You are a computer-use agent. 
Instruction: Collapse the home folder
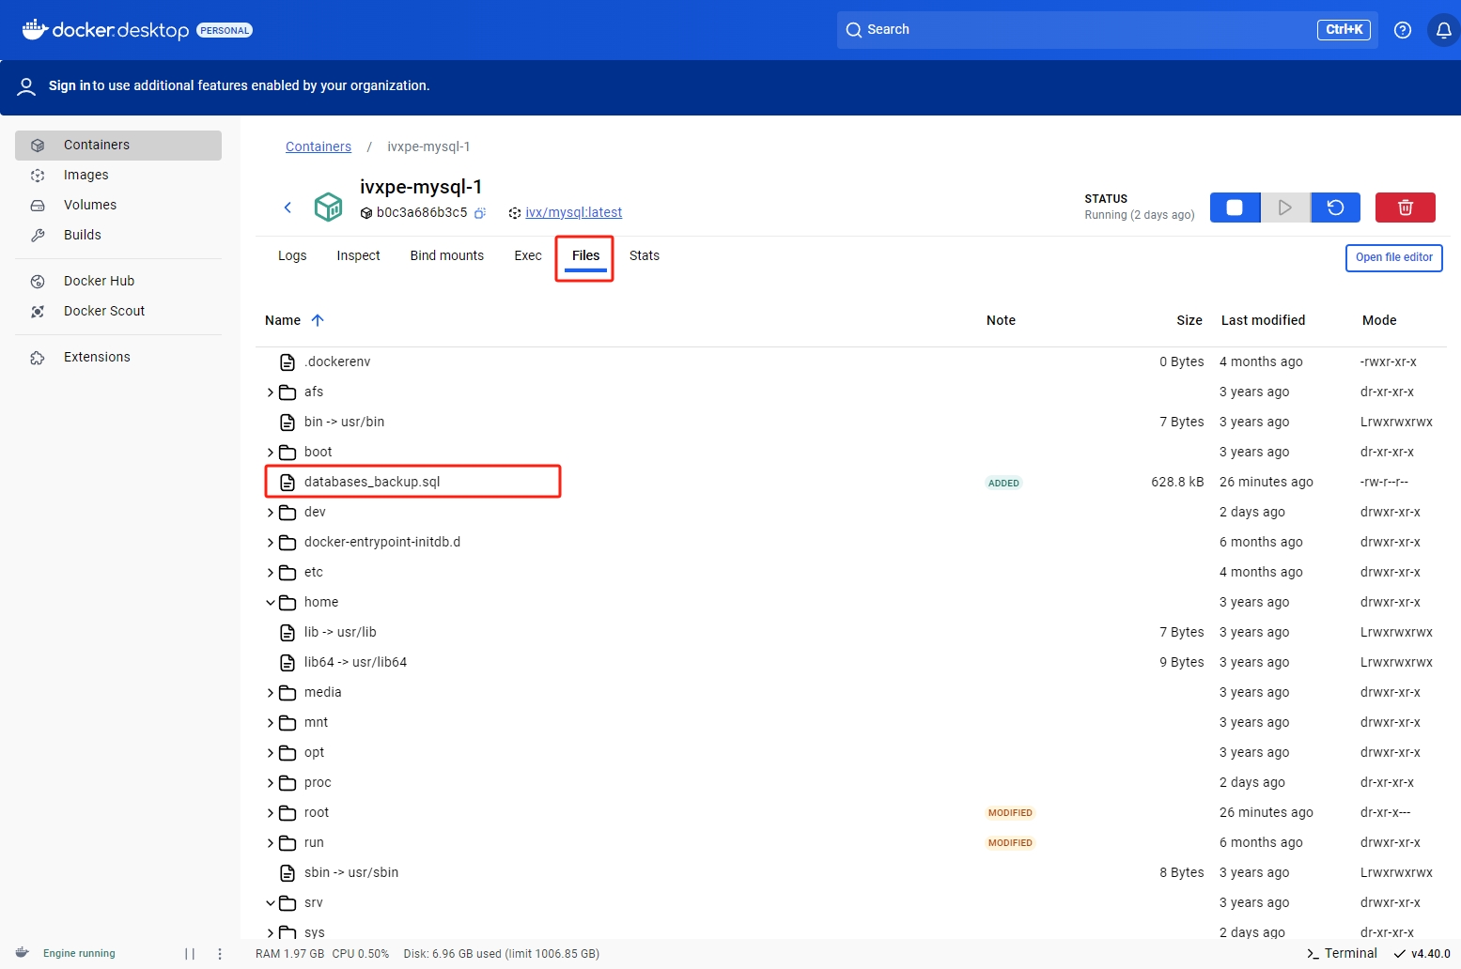pos(271,603)
